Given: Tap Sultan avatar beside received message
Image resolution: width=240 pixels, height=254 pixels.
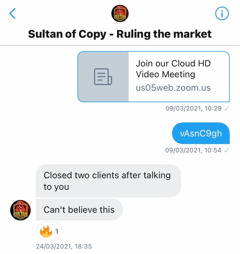Looking at the screenshot, I should [x=20, y=210].
